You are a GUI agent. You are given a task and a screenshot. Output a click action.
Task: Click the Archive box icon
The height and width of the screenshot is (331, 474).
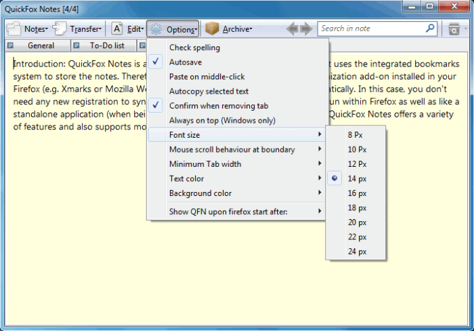(x=213, y=29)
